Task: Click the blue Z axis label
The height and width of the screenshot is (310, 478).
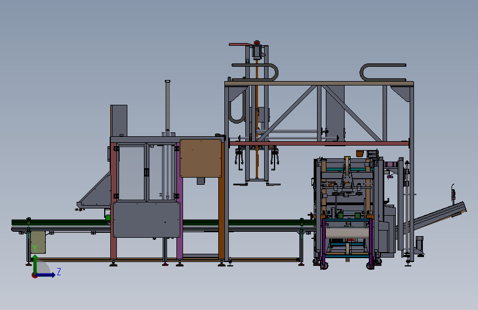Action: tap(59, 271)
